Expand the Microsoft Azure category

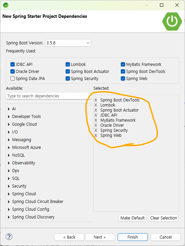tap(9, 148)
